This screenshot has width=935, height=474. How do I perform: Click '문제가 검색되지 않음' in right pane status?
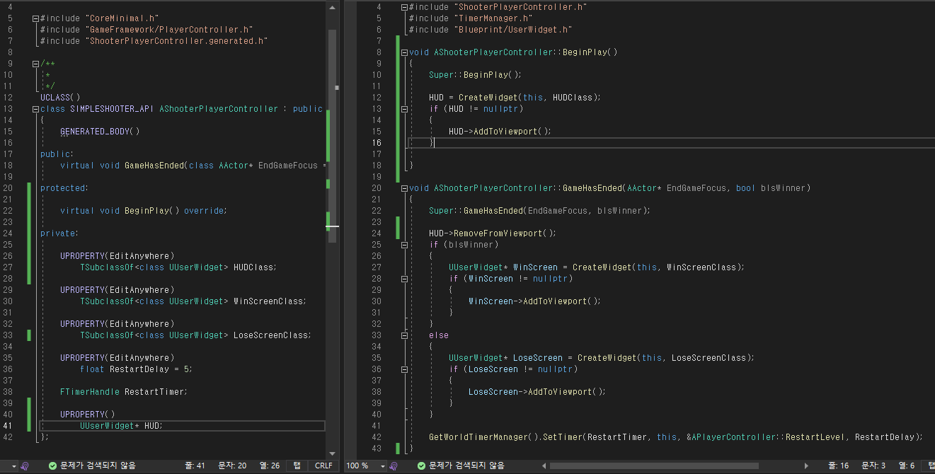click(467, 466)
